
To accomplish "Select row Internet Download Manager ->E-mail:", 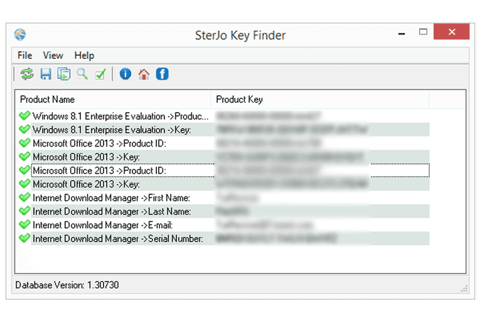I will (x=223, y=225).
